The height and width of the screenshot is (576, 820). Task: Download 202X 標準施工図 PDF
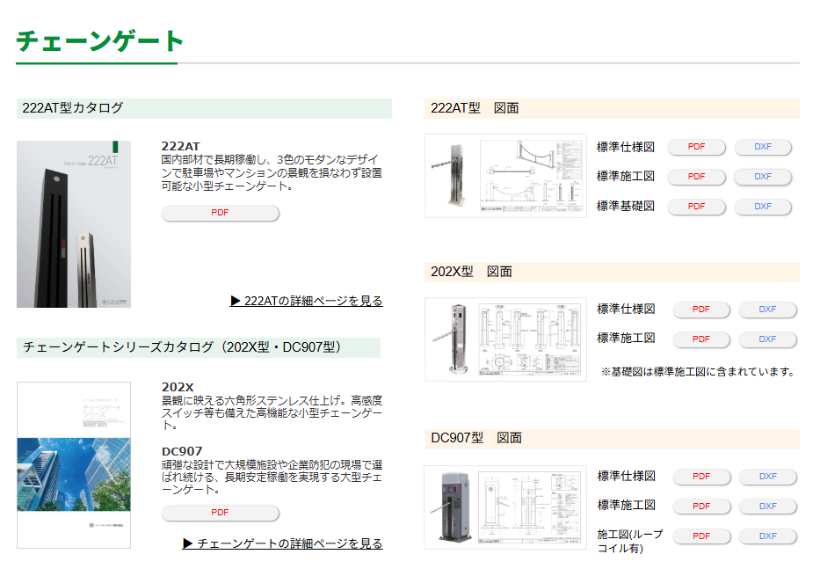(701, 339)
